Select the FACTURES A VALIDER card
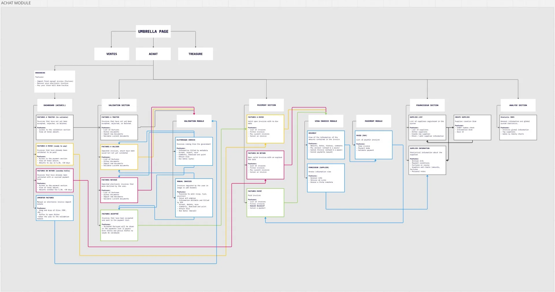 pyautogui.click(x=119, y=157)
